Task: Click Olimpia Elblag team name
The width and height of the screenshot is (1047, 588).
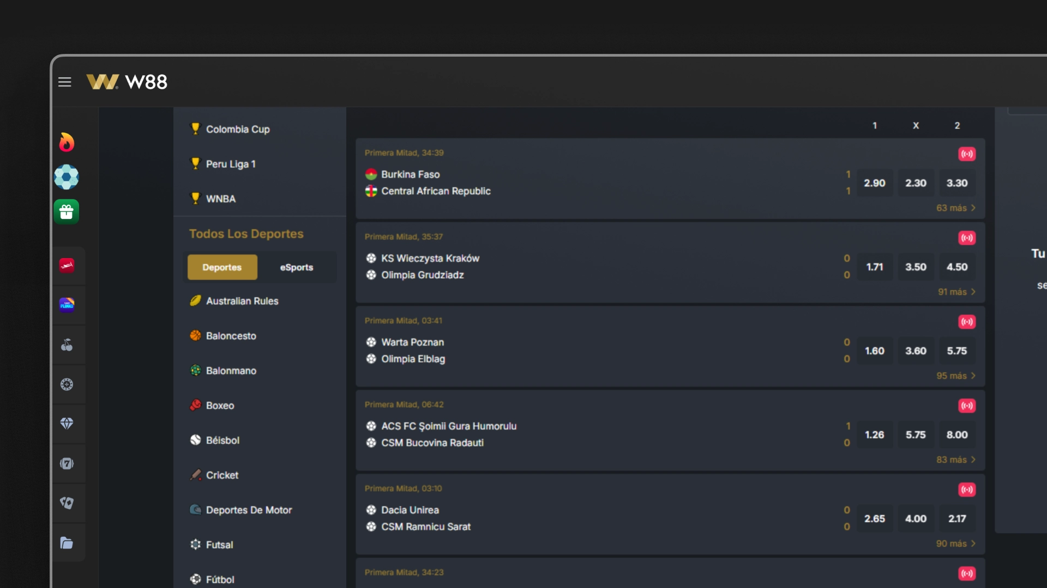Action: click(413, 359)
